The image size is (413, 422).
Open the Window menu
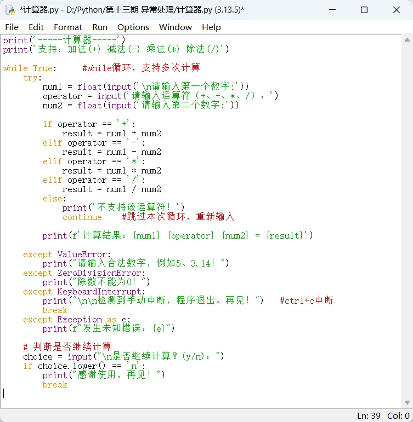point(176,27)
